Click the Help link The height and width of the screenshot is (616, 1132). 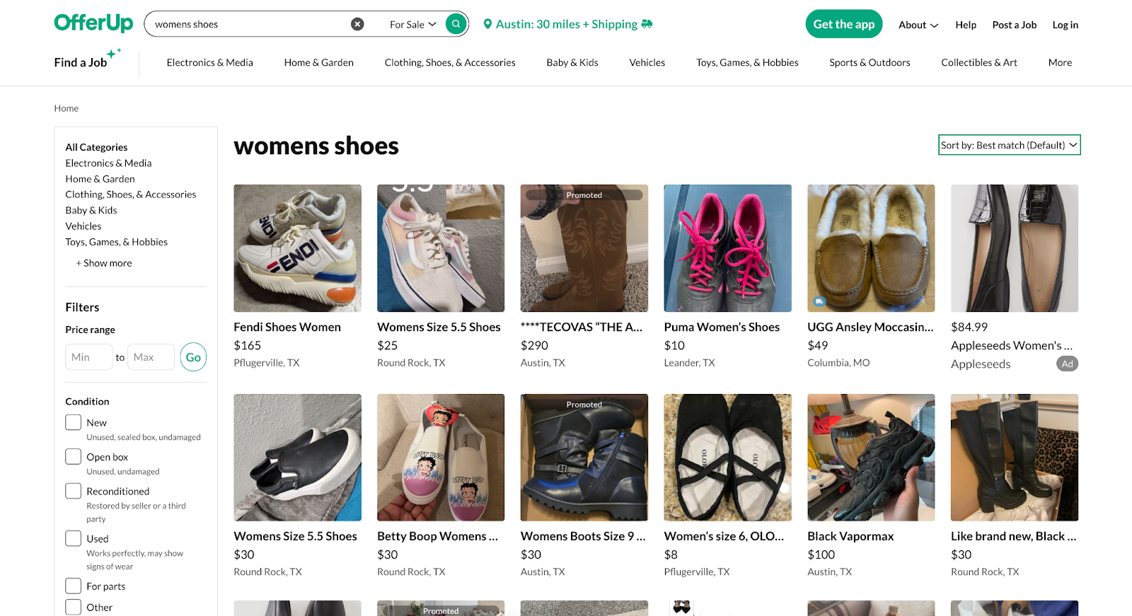tap(966, 25)
